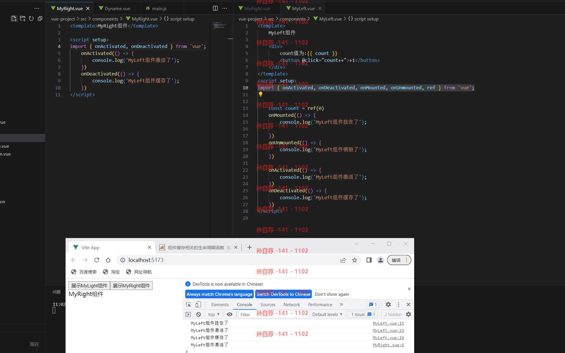Screen dimensions: 565x353
Task: Toggle device toolbar in DevTools
Action: pos(198,304)
